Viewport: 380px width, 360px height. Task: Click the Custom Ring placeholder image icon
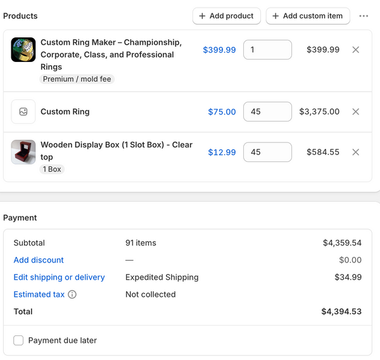[x=23, y=111]
